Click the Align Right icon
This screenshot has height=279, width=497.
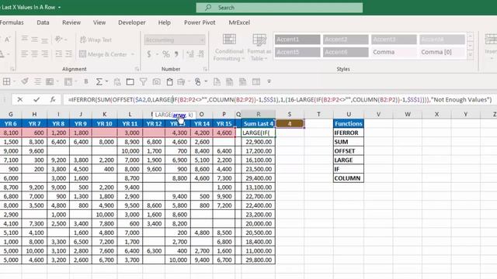coord(45,54)
